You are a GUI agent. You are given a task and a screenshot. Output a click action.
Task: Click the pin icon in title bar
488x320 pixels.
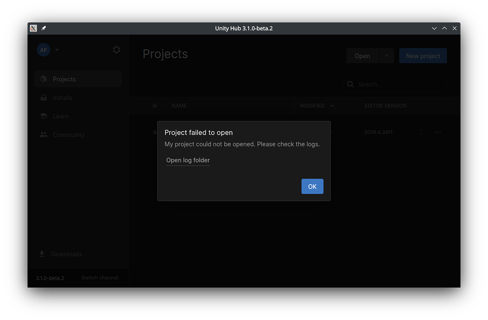(x=44, y=29)
